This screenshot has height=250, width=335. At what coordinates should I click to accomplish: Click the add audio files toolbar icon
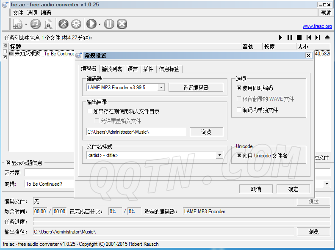pyautogui.click(x=18, y=24)
